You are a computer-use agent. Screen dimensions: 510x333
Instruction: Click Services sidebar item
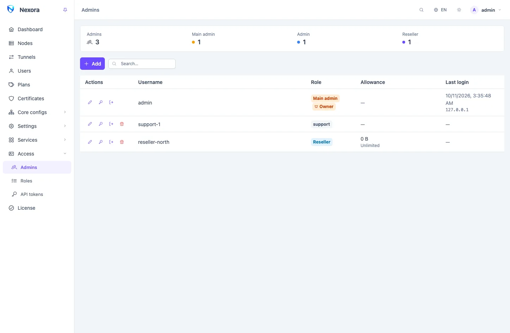37,140
